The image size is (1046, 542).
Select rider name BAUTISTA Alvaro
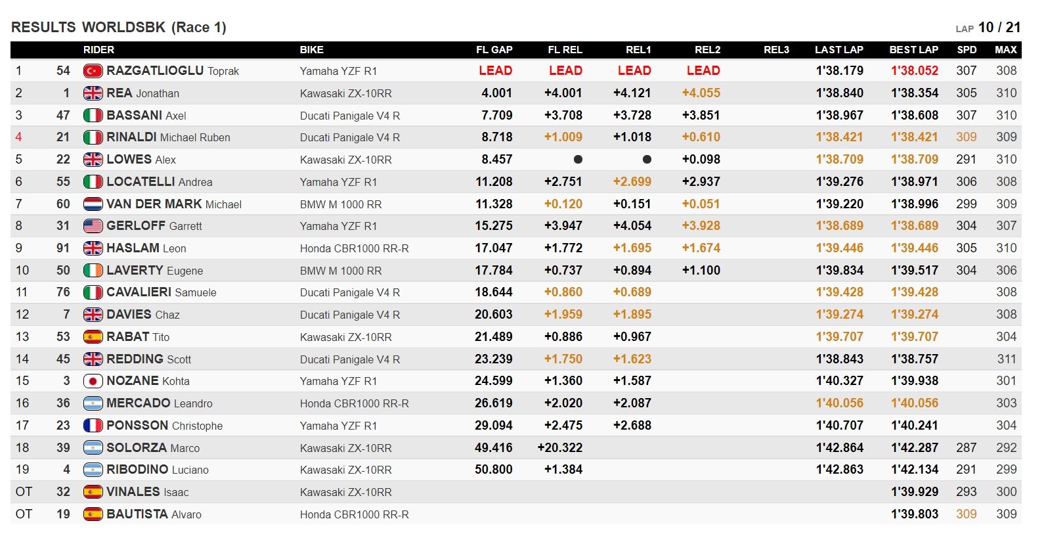pos(154,514)
